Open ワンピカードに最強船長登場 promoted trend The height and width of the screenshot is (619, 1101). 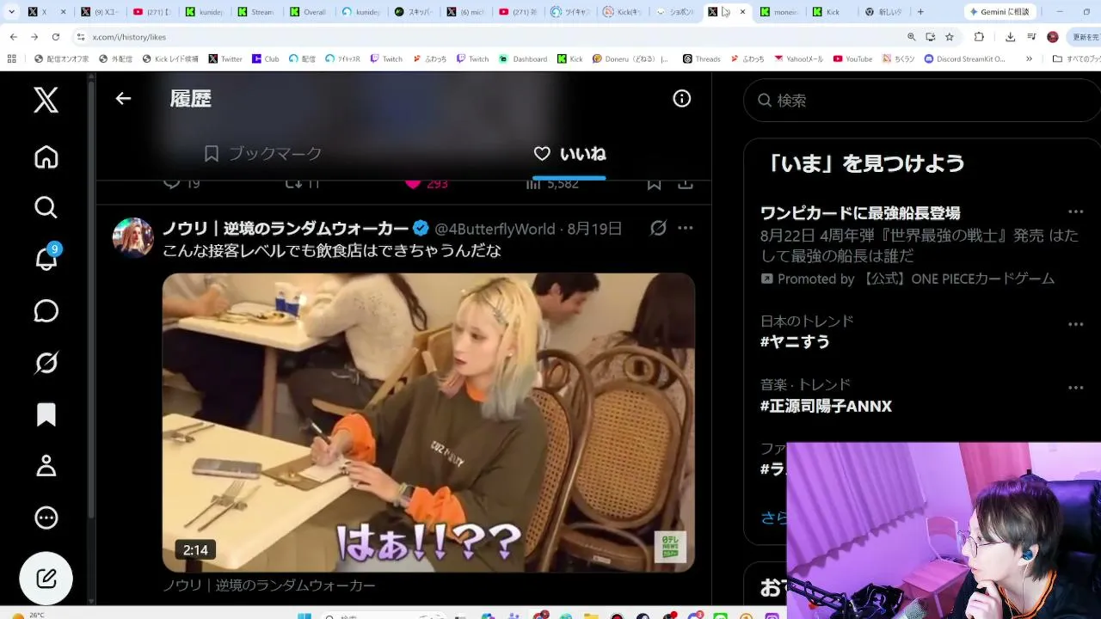pyautogui.click(x=860, y=213)
